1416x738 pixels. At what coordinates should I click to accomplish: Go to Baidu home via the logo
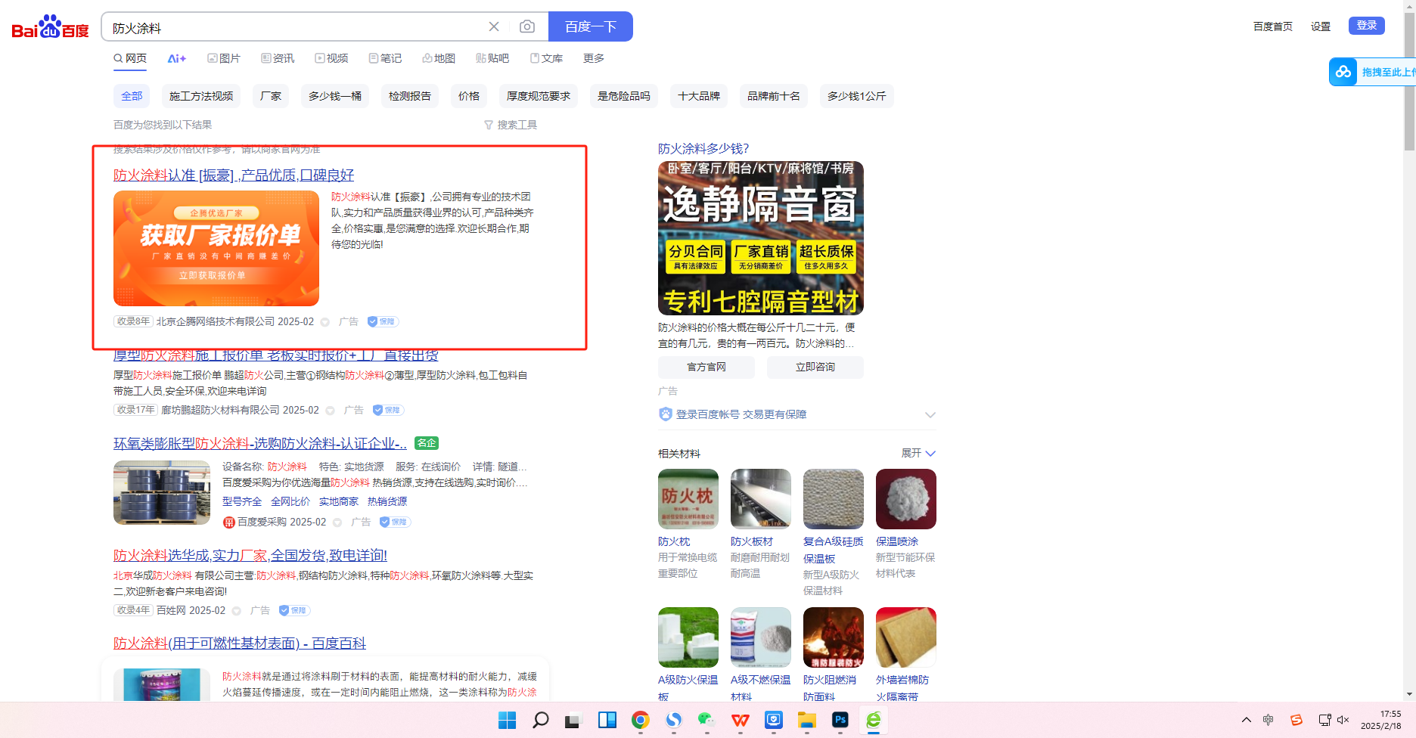(50, 26)
